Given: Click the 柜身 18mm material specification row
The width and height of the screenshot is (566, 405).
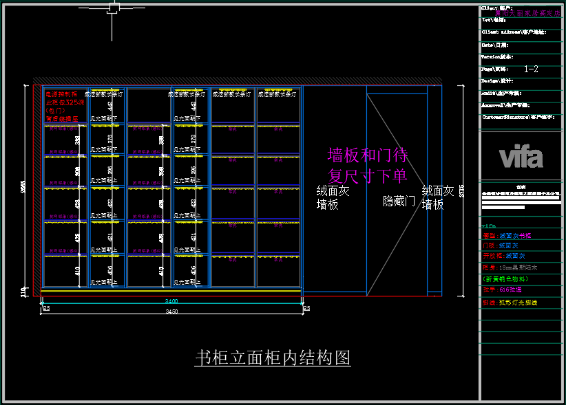Looking at the screenshot, I should click(x=509, y=267).
